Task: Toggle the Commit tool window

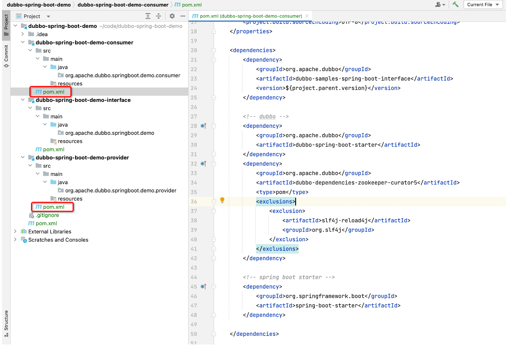Action: coord(6,56)
